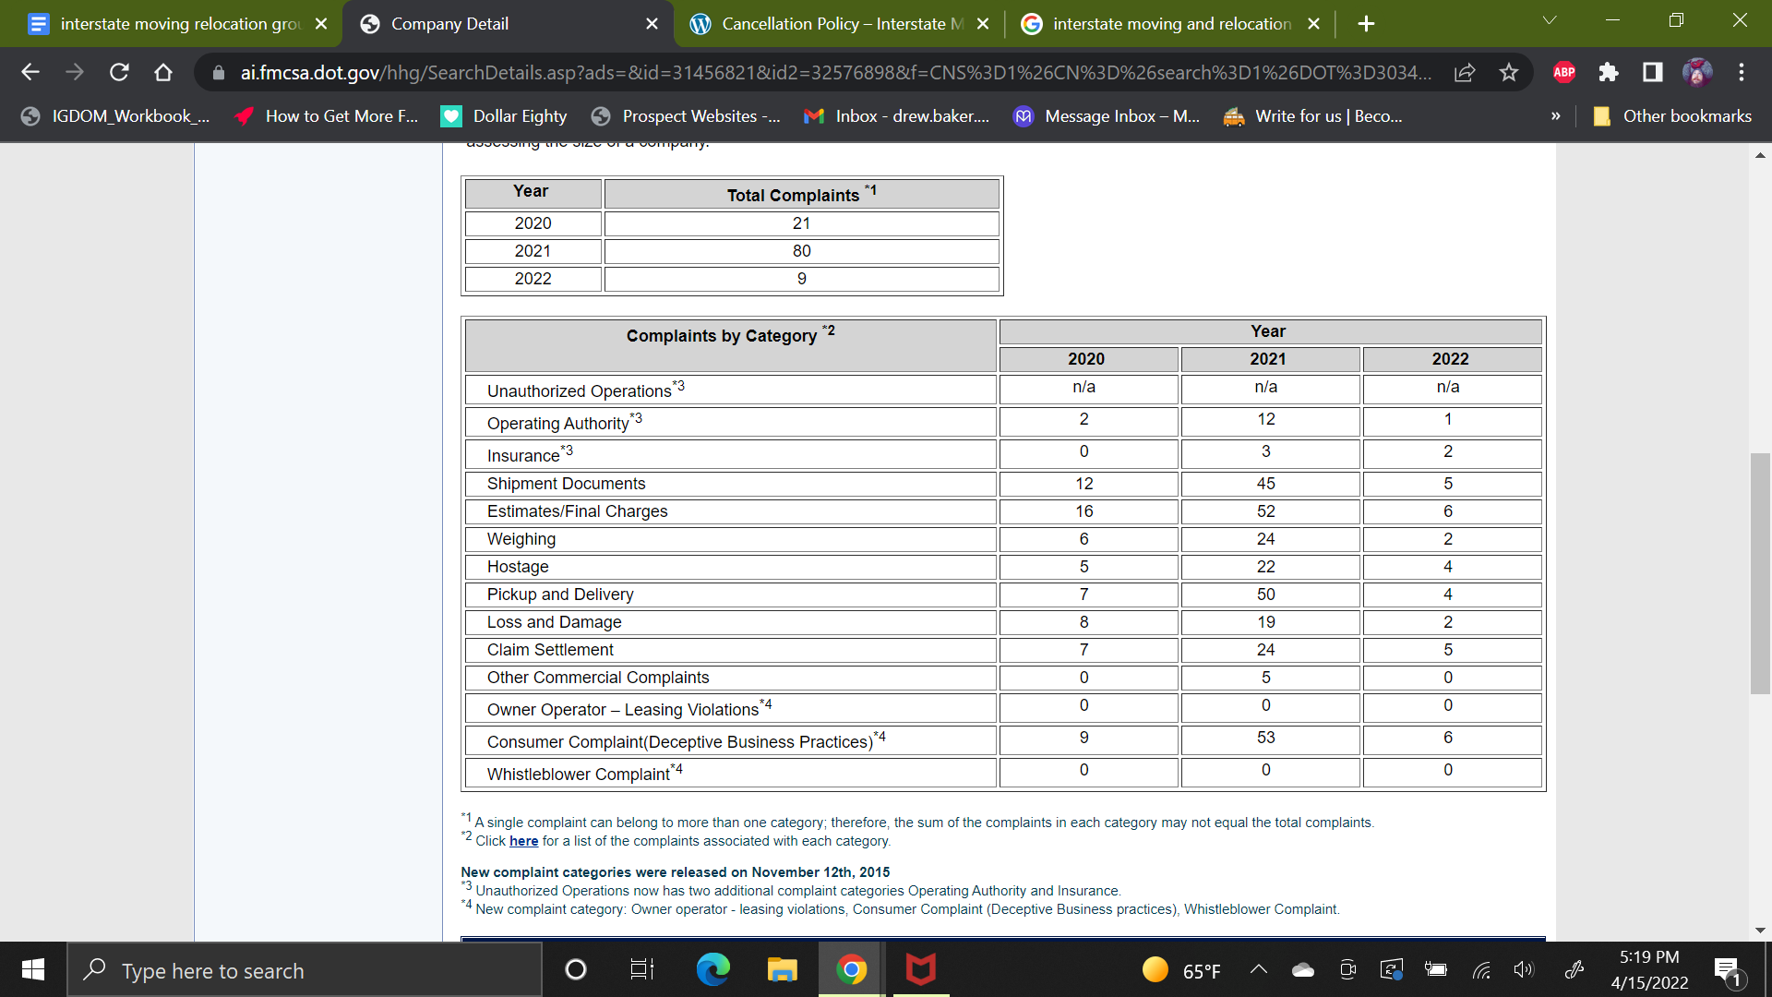Bookmark this page with the star icon
1772x997 pixels.
(x=1509, y=72)
